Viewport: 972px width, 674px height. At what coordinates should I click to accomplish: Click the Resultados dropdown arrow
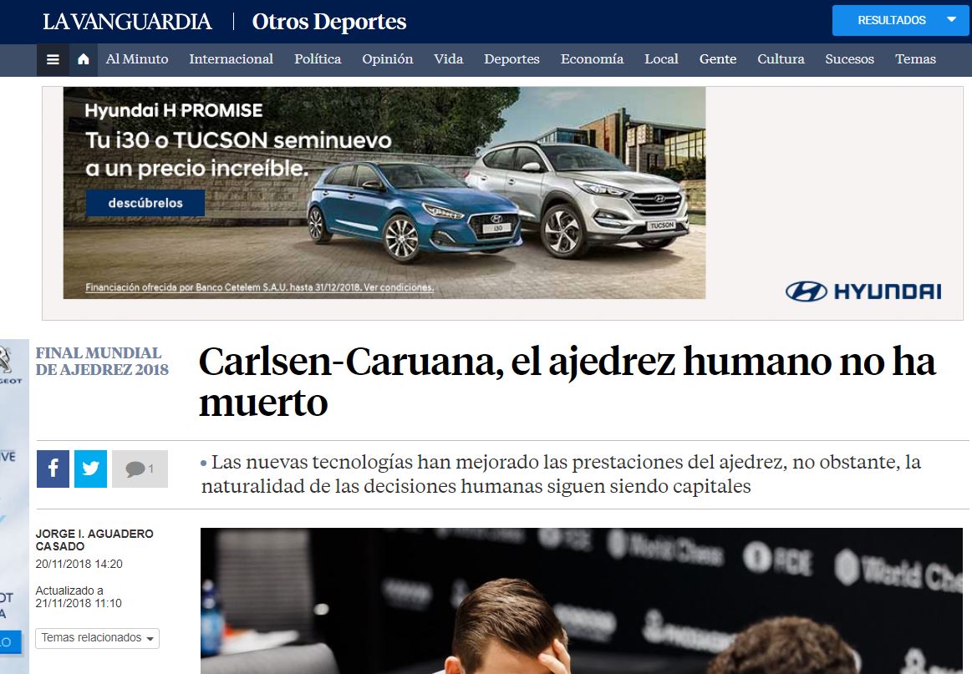(x=952, y=20)
